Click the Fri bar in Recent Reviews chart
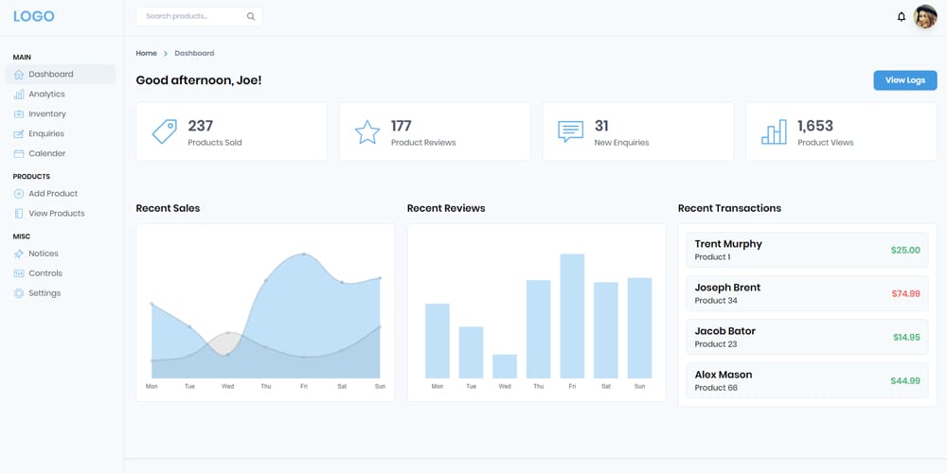Viewport: 947px width, 473px height. click(572, 316)
